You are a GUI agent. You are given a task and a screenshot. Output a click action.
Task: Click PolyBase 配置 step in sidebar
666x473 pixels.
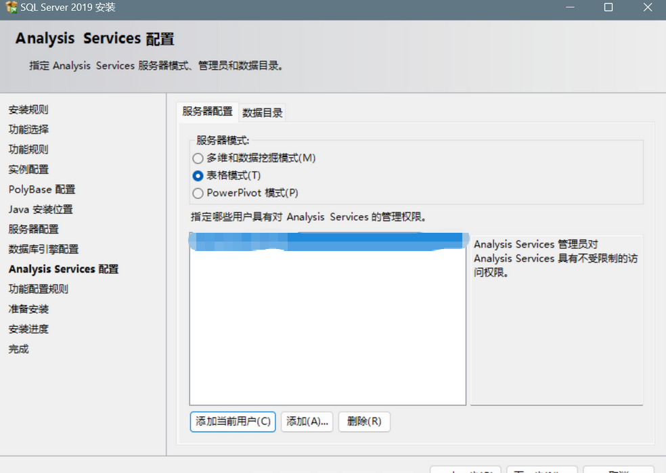tap(42, 189)
